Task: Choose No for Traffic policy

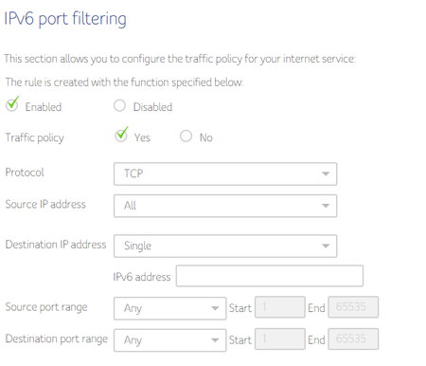Action: (186, 136)
